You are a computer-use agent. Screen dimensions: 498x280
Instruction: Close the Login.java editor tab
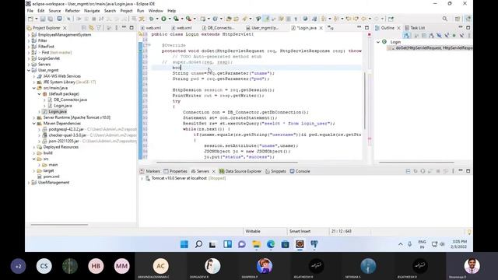321,28
